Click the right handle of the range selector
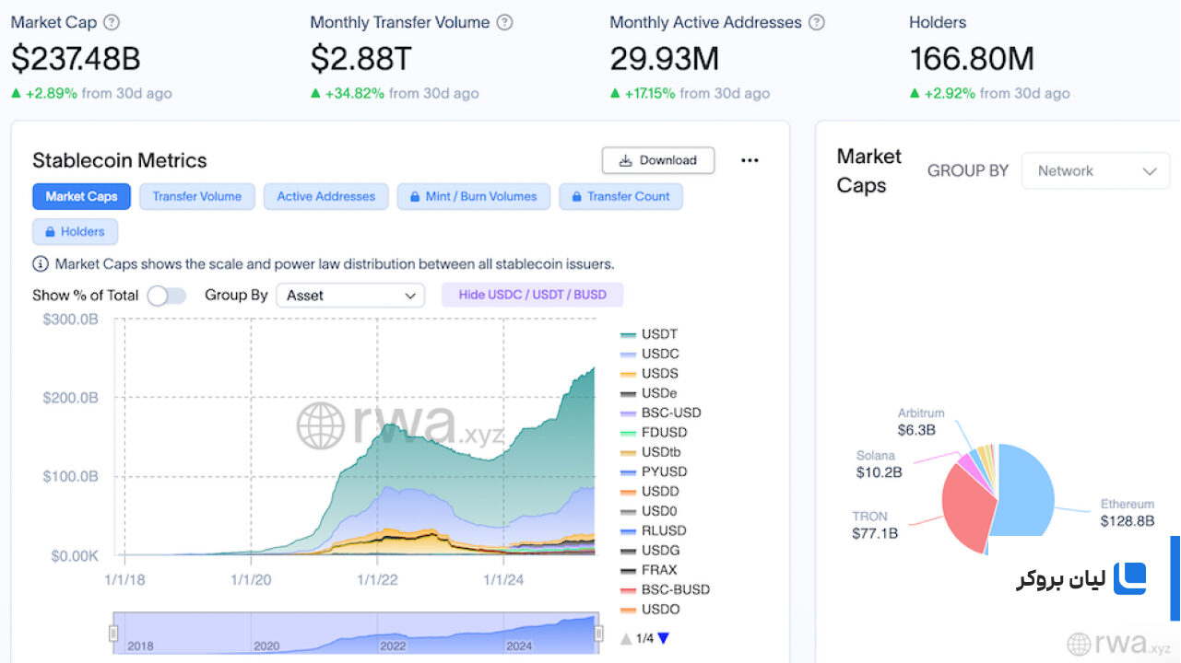This screenshot has height=663, width=1181. 598,633
